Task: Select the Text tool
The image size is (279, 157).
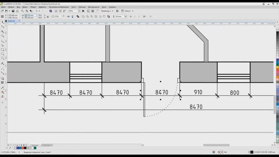Action: (3, 64)
